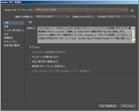The height and width of the screenshot is (111, 139).
Task: Click the キャンセル button
Action: pos(128,106)
